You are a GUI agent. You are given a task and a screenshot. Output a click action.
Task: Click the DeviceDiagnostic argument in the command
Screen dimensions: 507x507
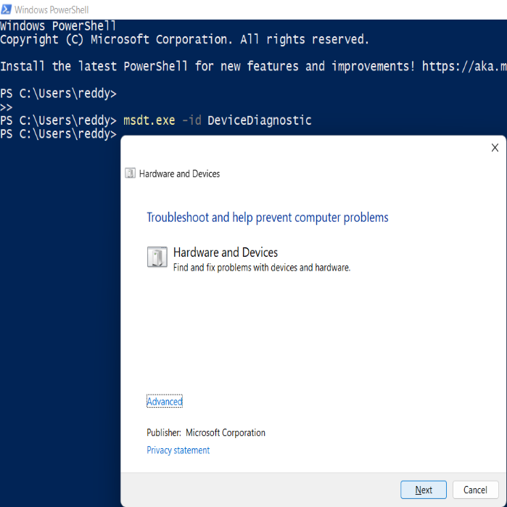(260, 120)
